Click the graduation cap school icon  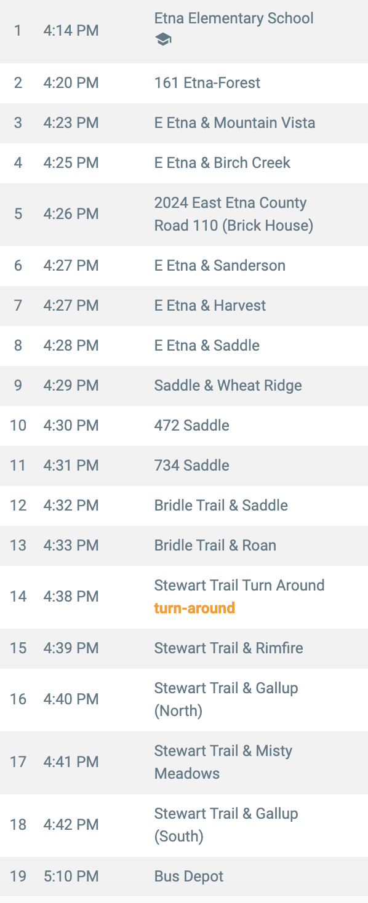(x=163, y=40)
